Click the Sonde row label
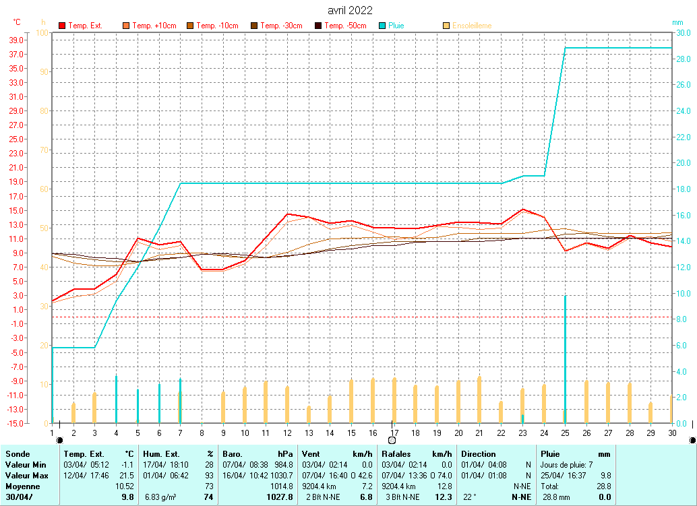This screenshot has width=697, height=506. [x=18, y=454]
